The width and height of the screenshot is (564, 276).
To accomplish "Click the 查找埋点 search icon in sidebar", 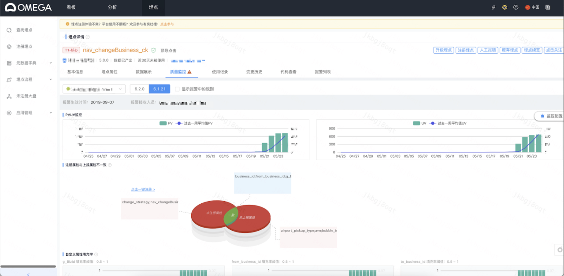I will (x=9, y=30).
